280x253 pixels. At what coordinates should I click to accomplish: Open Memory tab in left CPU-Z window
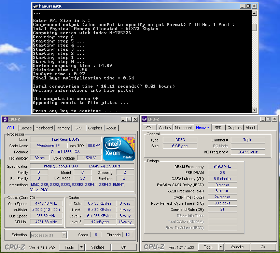pyautogui.click(x=63, y=128)
